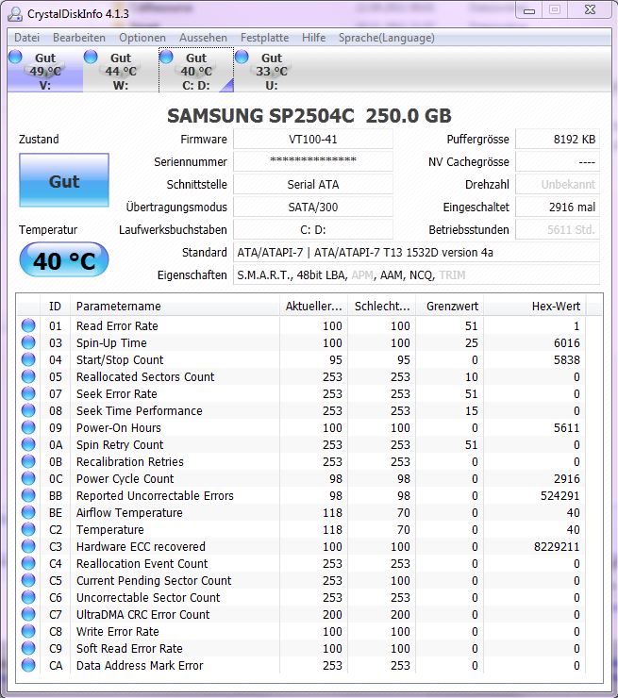Click the Parametername column header
618x698 pixels.
pos(175,307)
